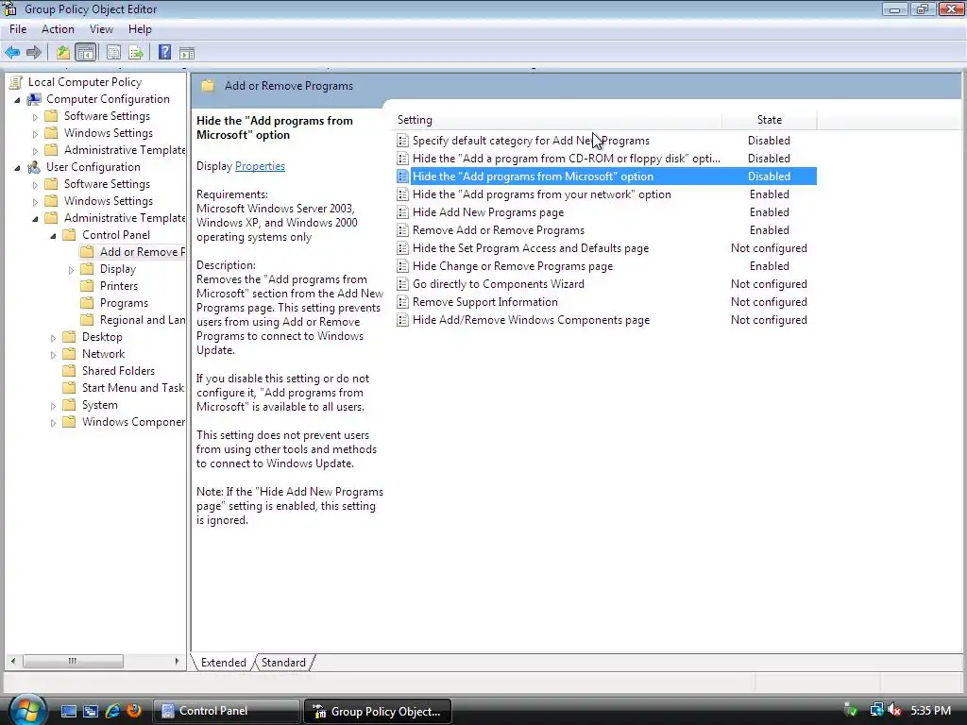The width and height of the screenshot is (967, 725).
Task: Click the Shared Folders folder icon
Action: pos(70,370)
